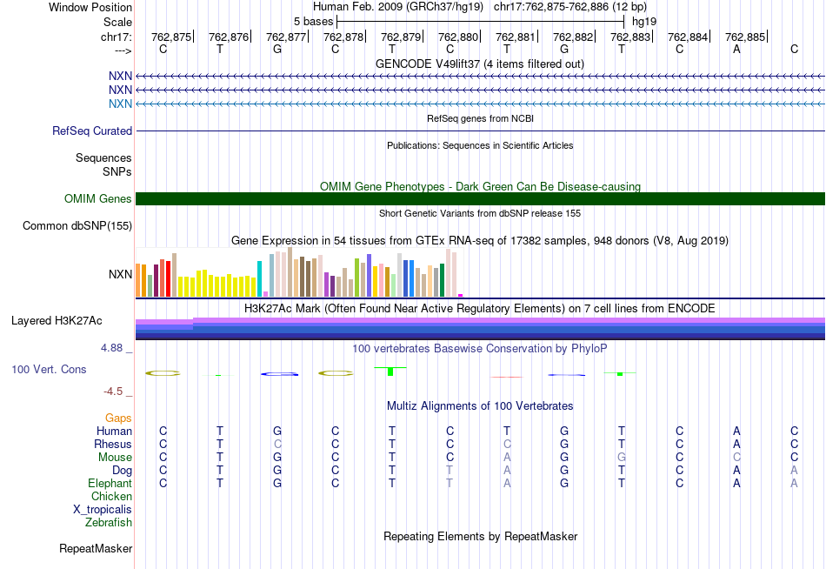Click the Zebrafish alignment row label
The width and height of the screenshot is (826, 569).
[x=108, y=523]
